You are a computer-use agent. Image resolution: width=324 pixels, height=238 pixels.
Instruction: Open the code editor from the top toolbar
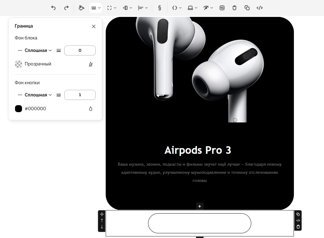[x=259, y=8]
